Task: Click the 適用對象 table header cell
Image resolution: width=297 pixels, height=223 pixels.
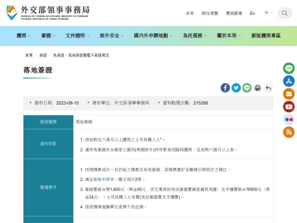Action: click(x=48, y=144)
